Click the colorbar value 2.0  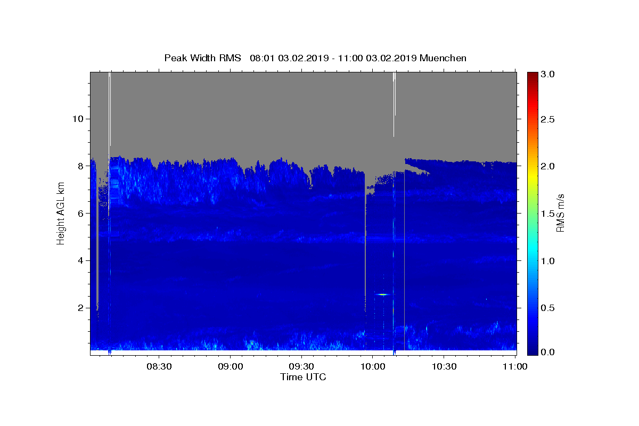click(548, 166)
